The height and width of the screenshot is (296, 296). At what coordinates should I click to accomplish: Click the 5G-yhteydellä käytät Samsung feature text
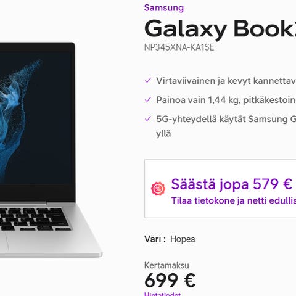[226, 119]
